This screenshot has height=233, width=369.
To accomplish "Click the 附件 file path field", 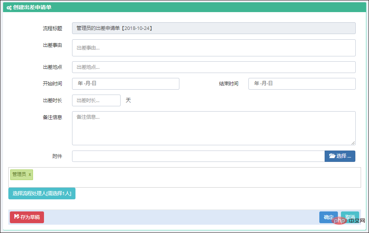I will [198, 156].
